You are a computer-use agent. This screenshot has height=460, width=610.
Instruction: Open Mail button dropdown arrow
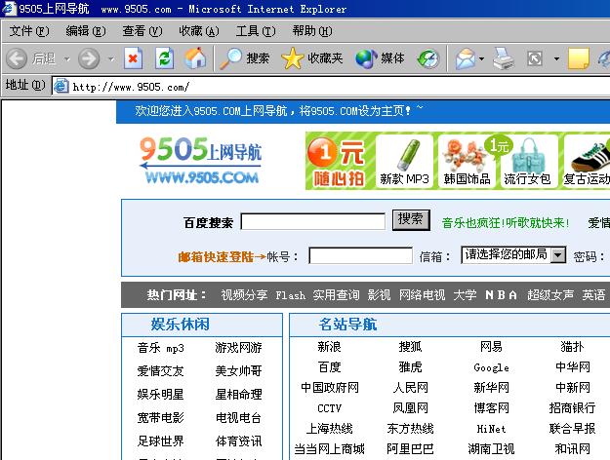pyautogui.click(x=481, y=59)
